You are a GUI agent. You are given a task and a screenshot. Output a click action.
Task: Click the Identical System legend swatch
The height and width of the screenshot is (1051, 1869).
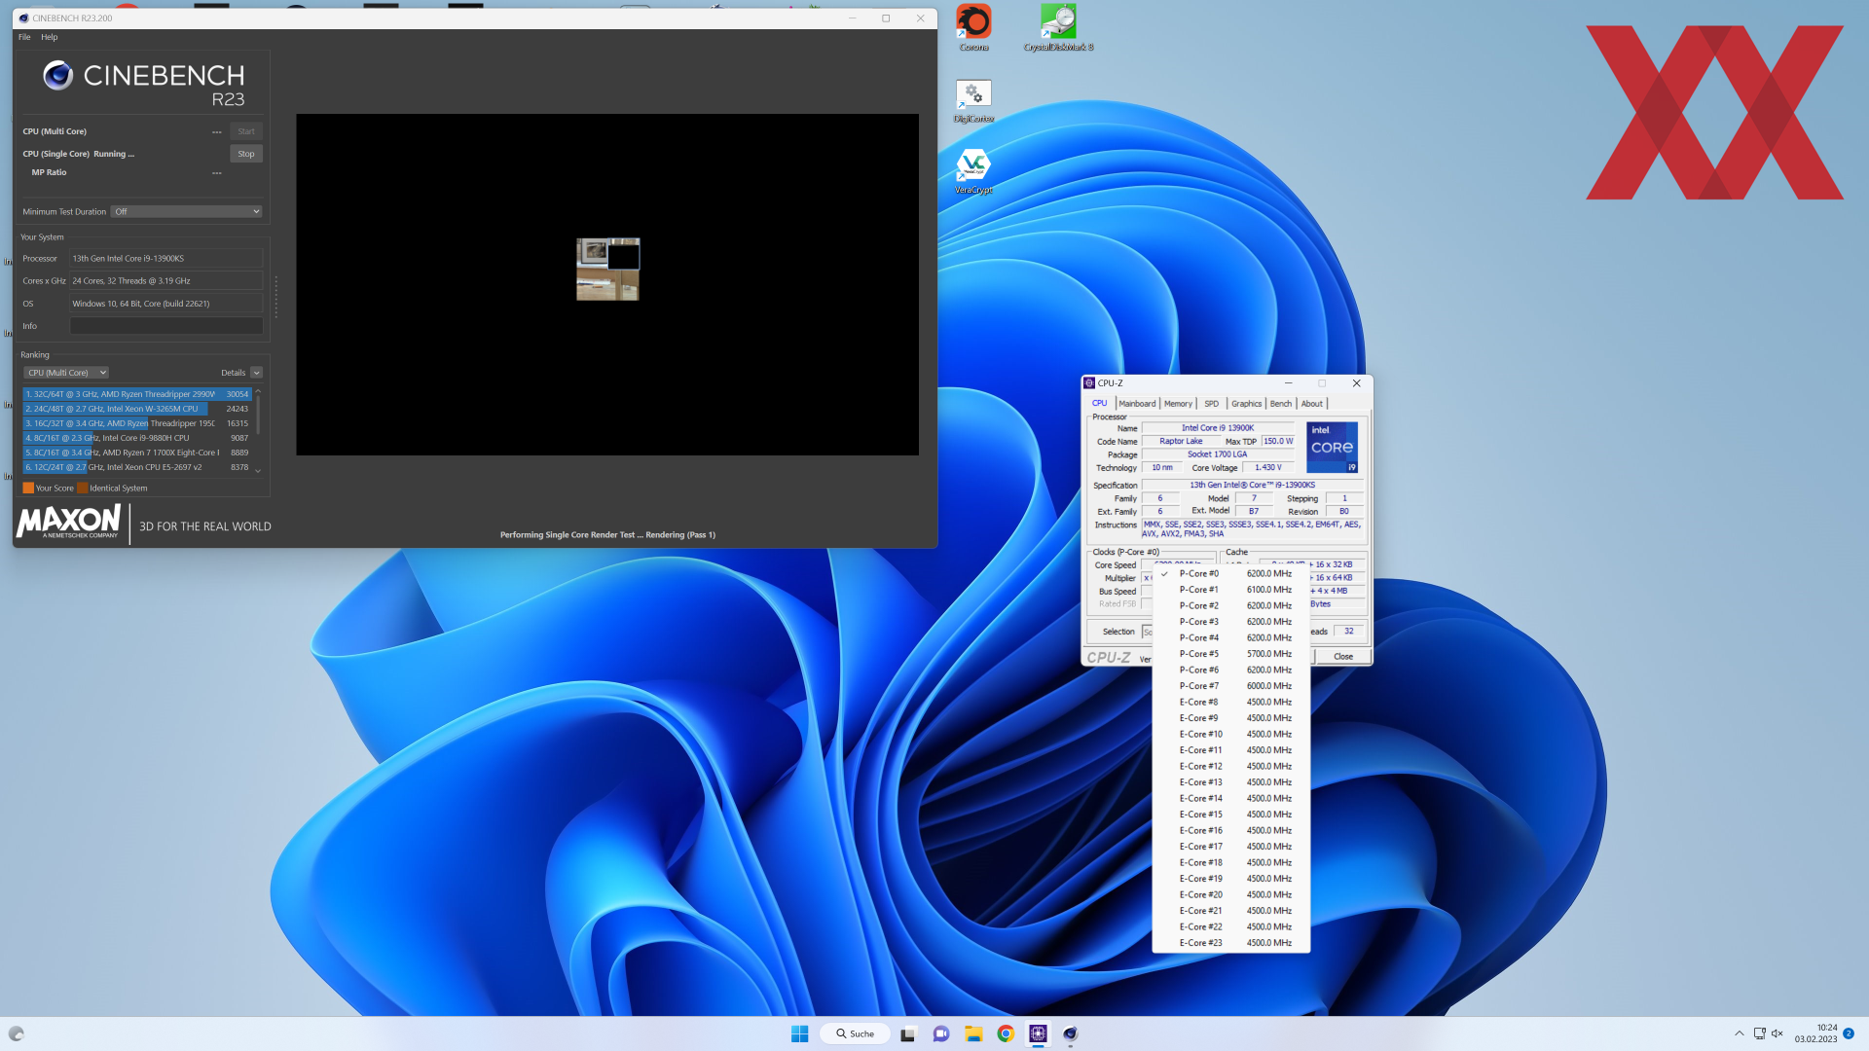(83, 489)
